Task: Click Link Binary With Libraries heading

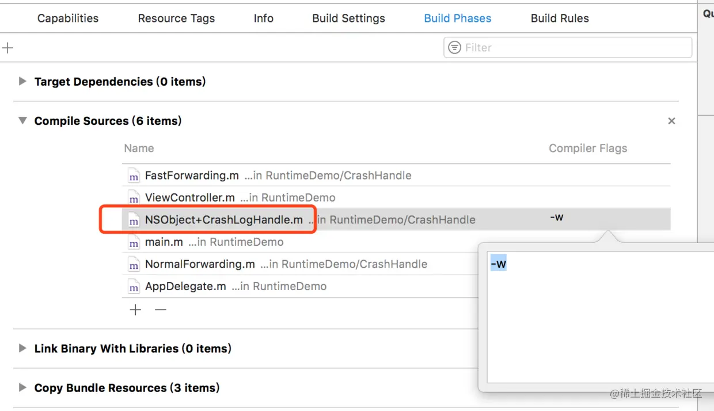Action: 132,348
